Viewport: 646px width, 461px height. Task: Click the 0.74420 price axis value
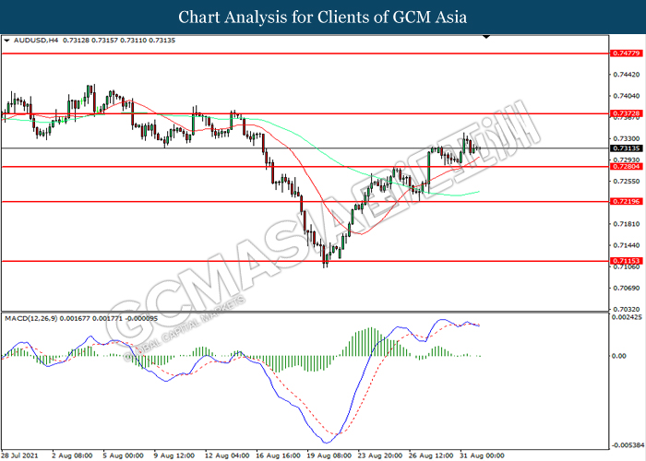(627, 75)
